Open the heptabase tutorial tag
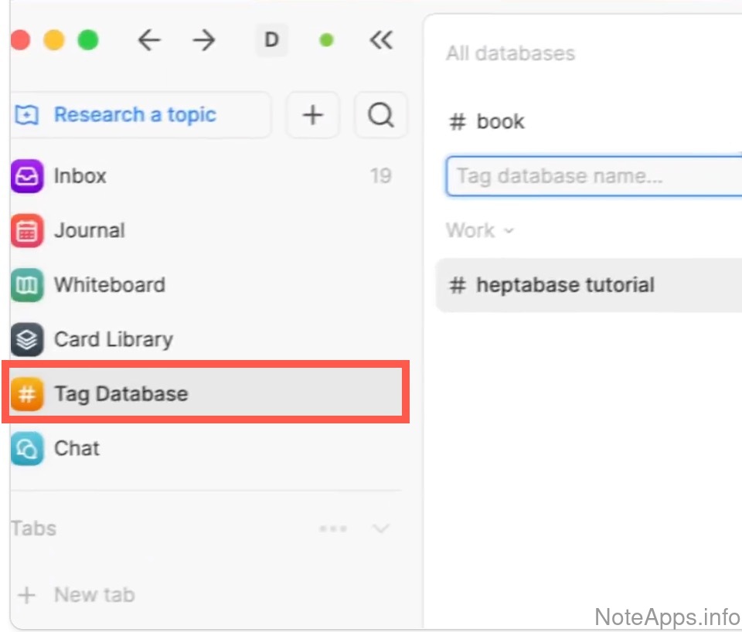Viewport: 742px width, 632px height. [565, 285]
